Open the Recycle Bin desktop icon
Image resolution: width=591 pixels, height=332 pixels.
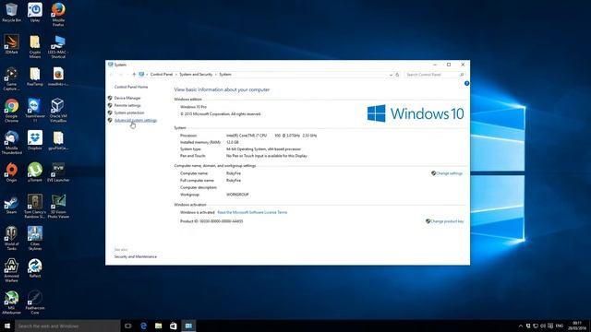click(11, 12)
